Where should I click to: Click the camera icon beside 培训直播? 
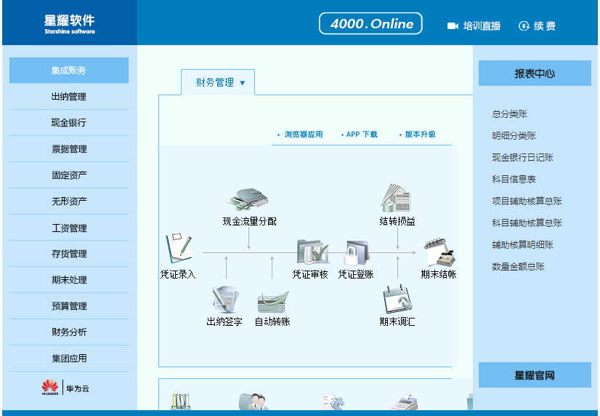point(453,25)
